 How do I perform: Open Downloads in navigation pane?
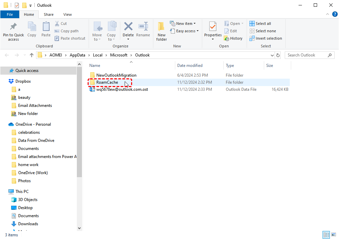coord(28,224)
